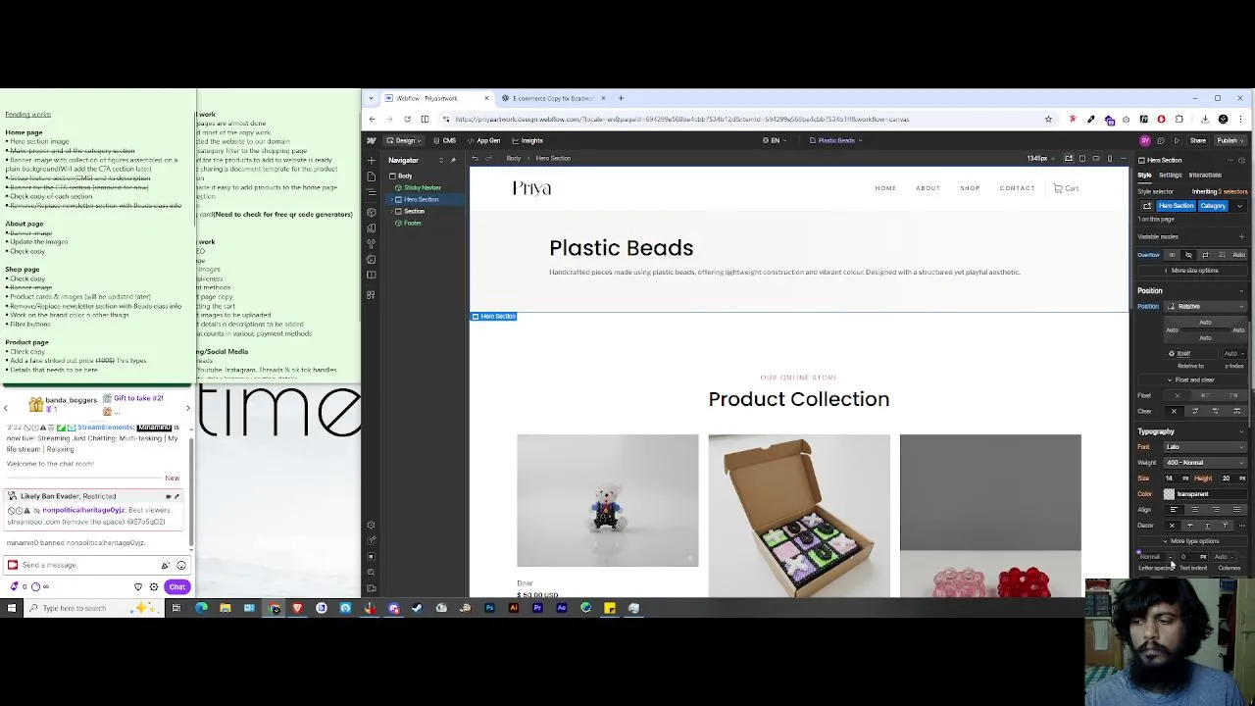Open Steam from the taskbar
Screen dimensions: 1255x706
(x=417, y=608)
